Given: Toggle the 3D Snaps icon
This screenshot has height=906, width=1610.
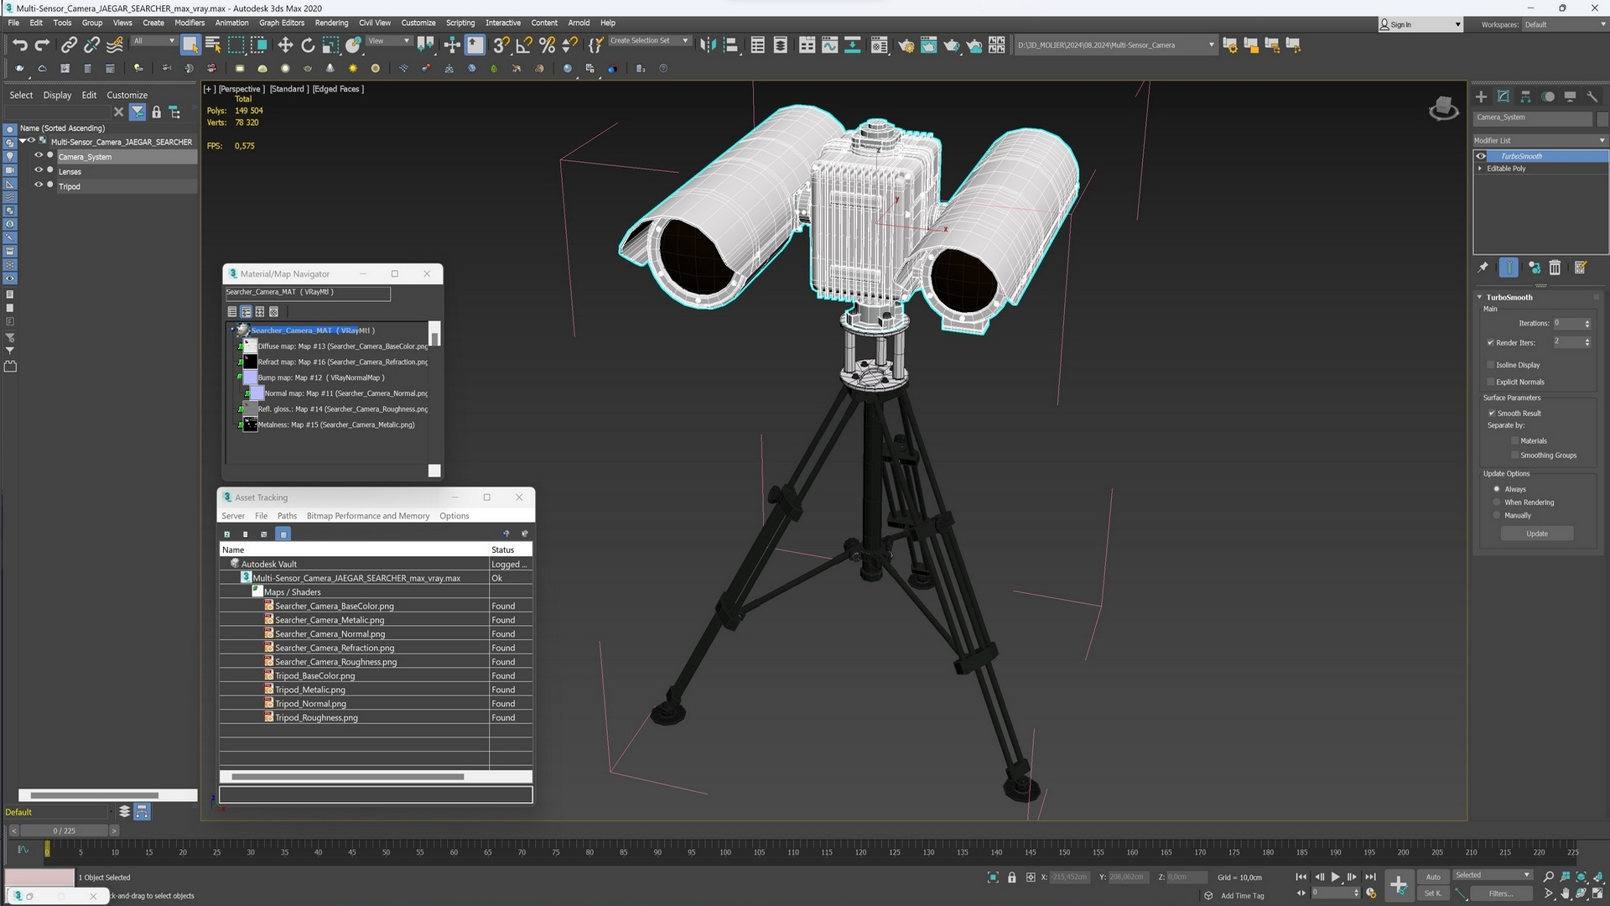Looking at the screenshot, I should click(501, 45).
